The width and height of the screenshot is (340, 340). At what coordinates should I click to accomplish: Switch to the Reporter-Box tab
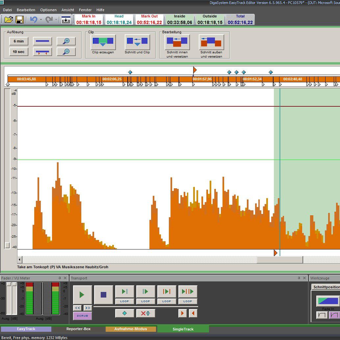pos(78,329)
